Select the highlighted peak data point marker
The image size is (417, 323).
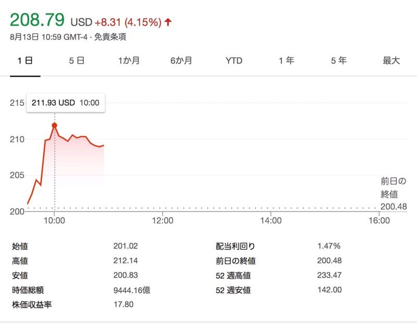click(54, 125)
